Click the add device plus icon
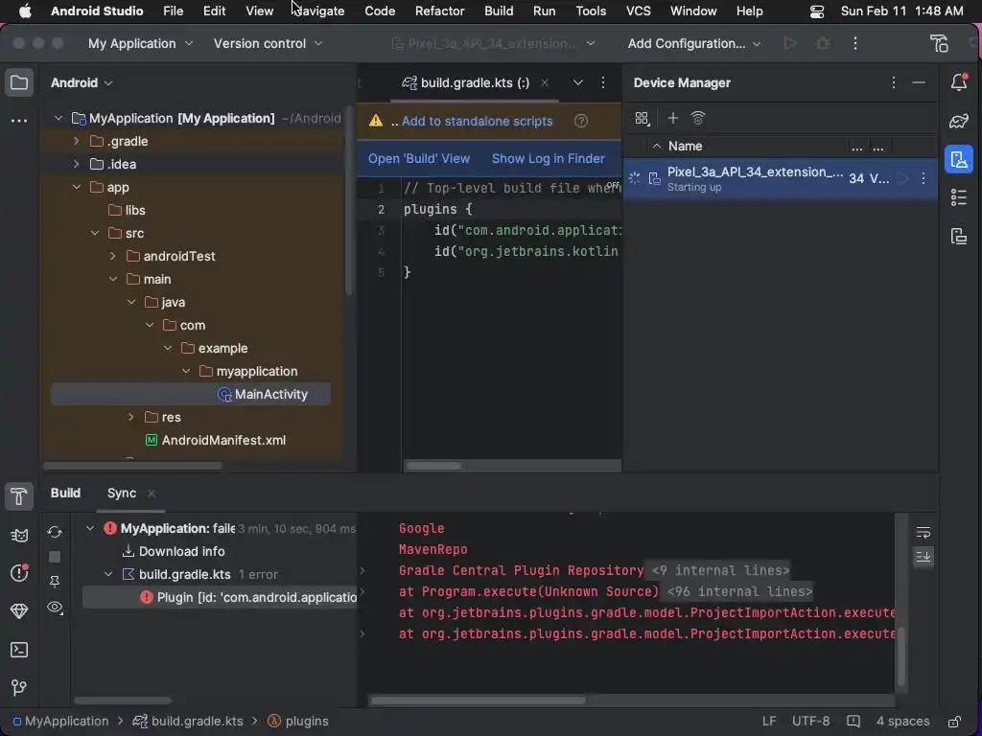This screenshot has height=736, width=982. (x=672, y=118)
